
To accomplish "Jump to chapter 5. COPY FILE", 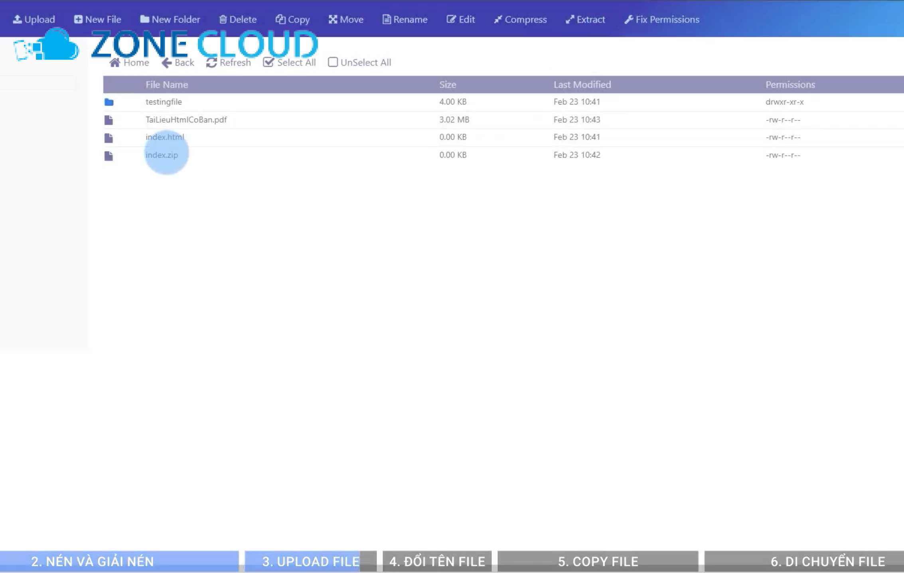I will [598, 561].
